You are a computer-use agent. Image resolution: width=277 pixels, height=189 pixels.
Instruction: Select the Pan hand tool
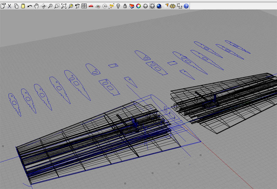point(36,6)
